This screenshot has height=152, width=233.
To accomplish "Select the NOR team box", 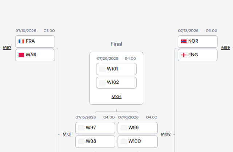I will [197, 42].
